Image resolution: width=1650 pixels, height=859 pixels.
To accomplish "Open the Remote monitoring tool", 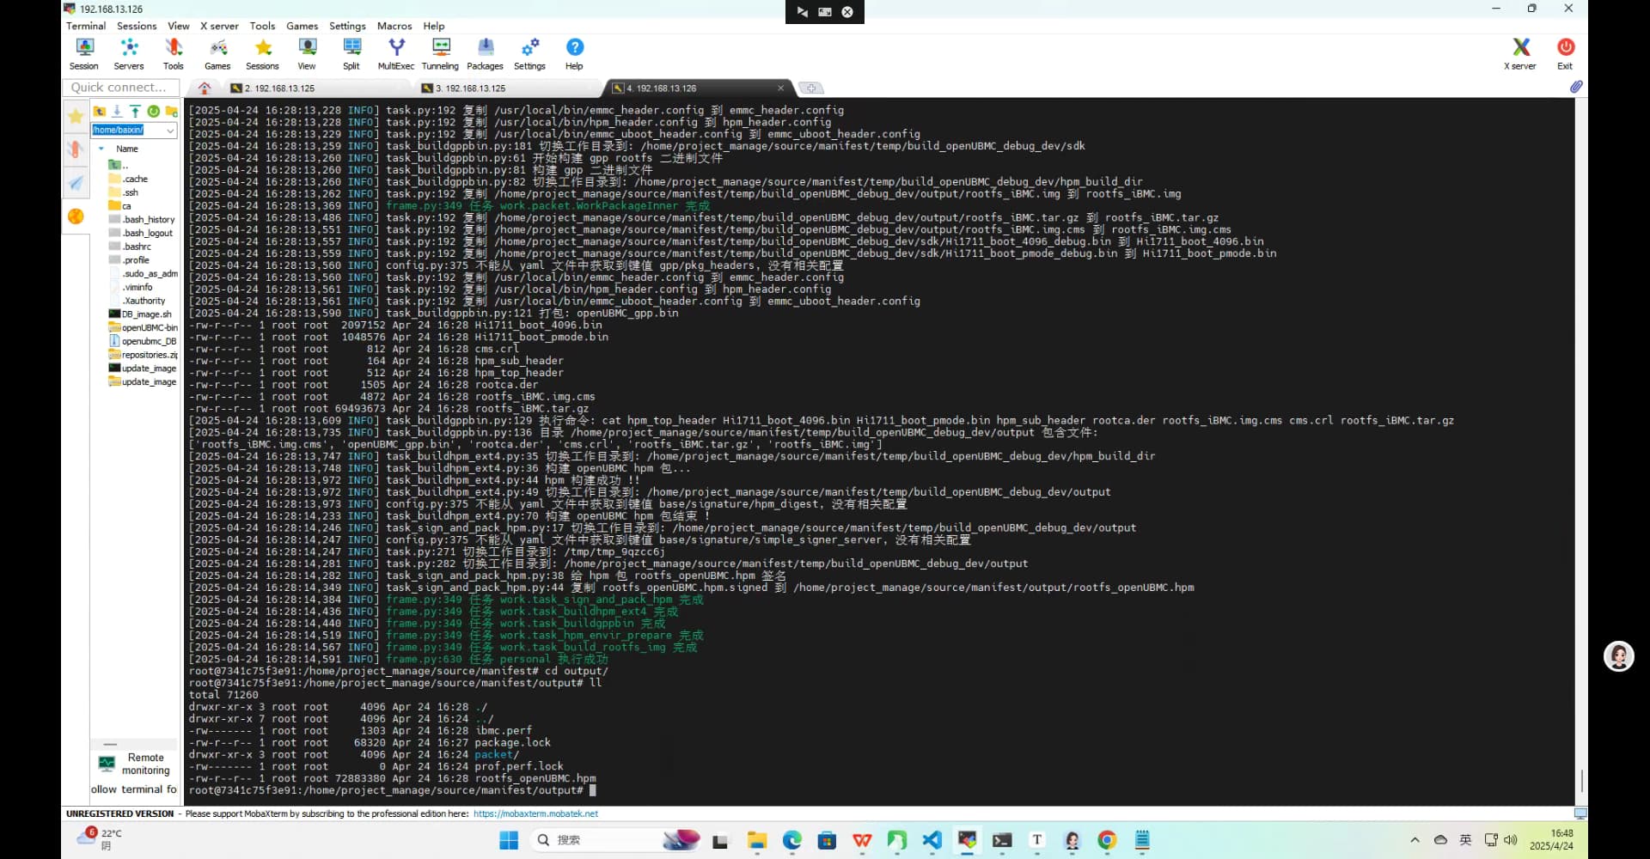I will (x=134, y=764).
